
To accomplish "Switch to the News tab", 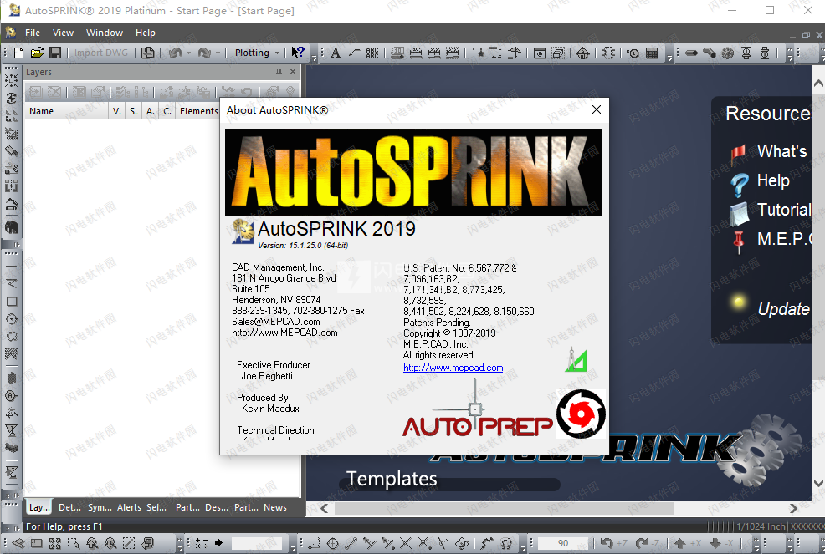I will click(x=275, y=507).
